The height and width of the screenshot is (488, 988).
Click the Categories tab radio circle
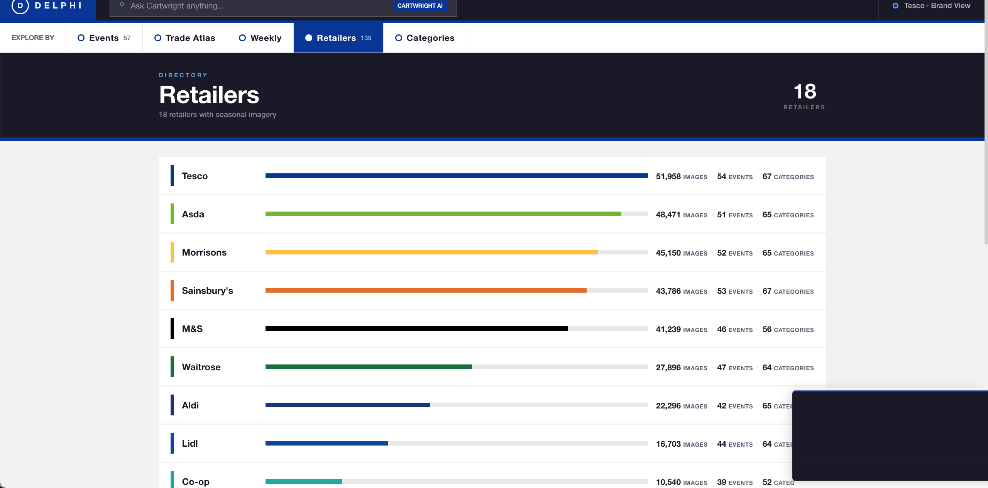click(399, 38)
